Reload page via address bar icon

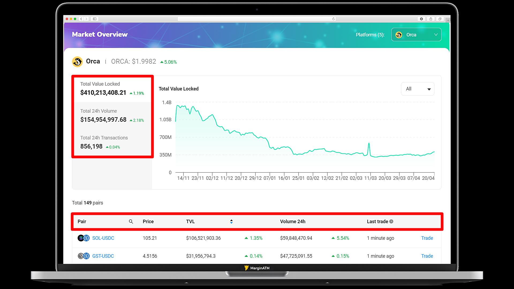pyautogui.click(x=333, y=19)
